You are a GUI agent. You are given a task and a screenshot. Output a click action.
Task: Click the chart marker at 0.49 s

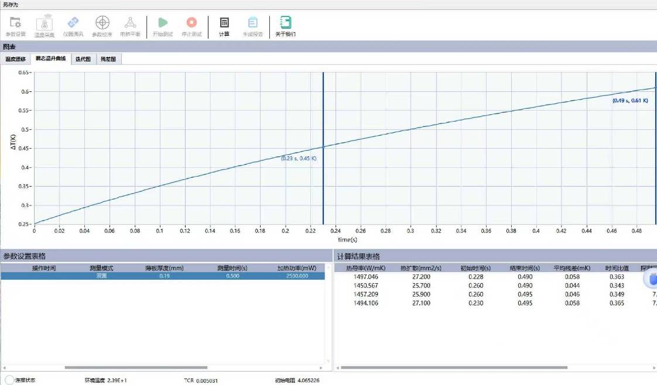click(x=656, y=87)
